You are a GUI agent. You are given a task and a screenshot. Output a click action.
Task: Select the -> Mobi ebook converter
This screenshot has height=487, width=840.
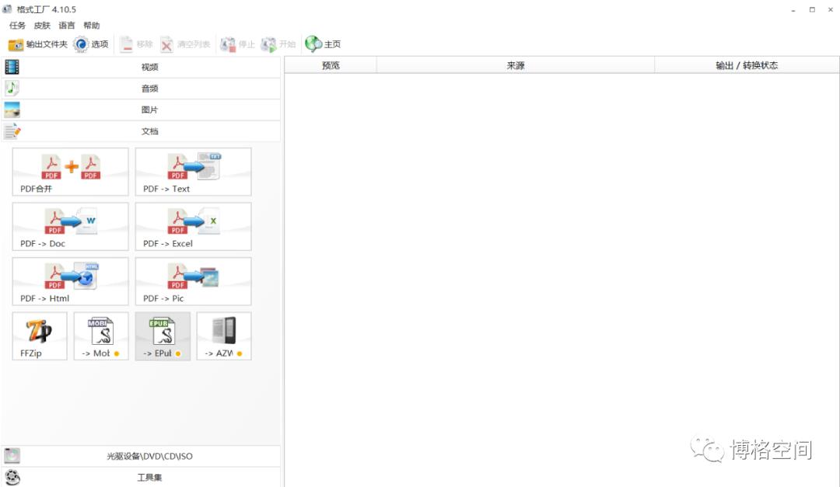point(101,336)
